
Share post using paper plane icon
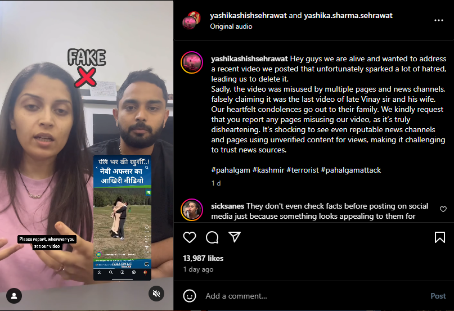235,237
